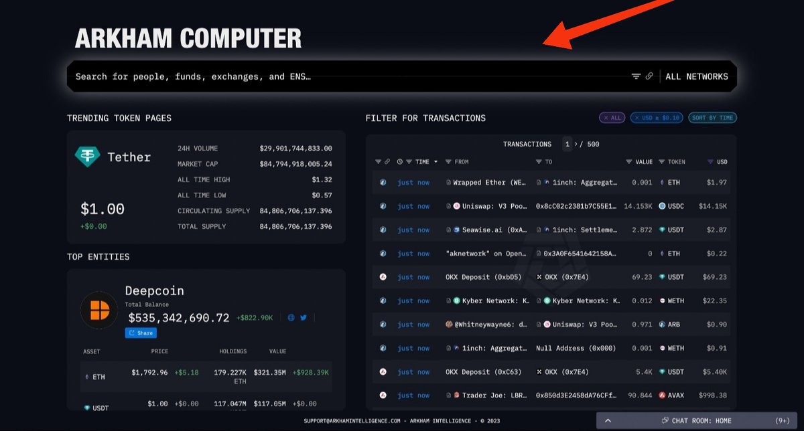
Task: Click the $998.38 USD value
Action: [712, 396]
